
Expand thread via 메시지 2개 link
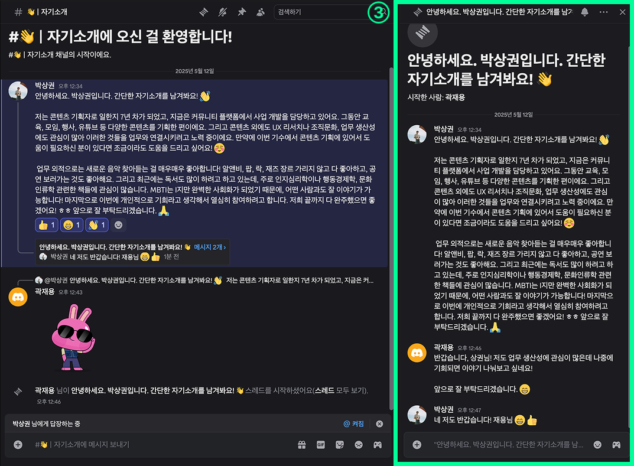(210, 247)
